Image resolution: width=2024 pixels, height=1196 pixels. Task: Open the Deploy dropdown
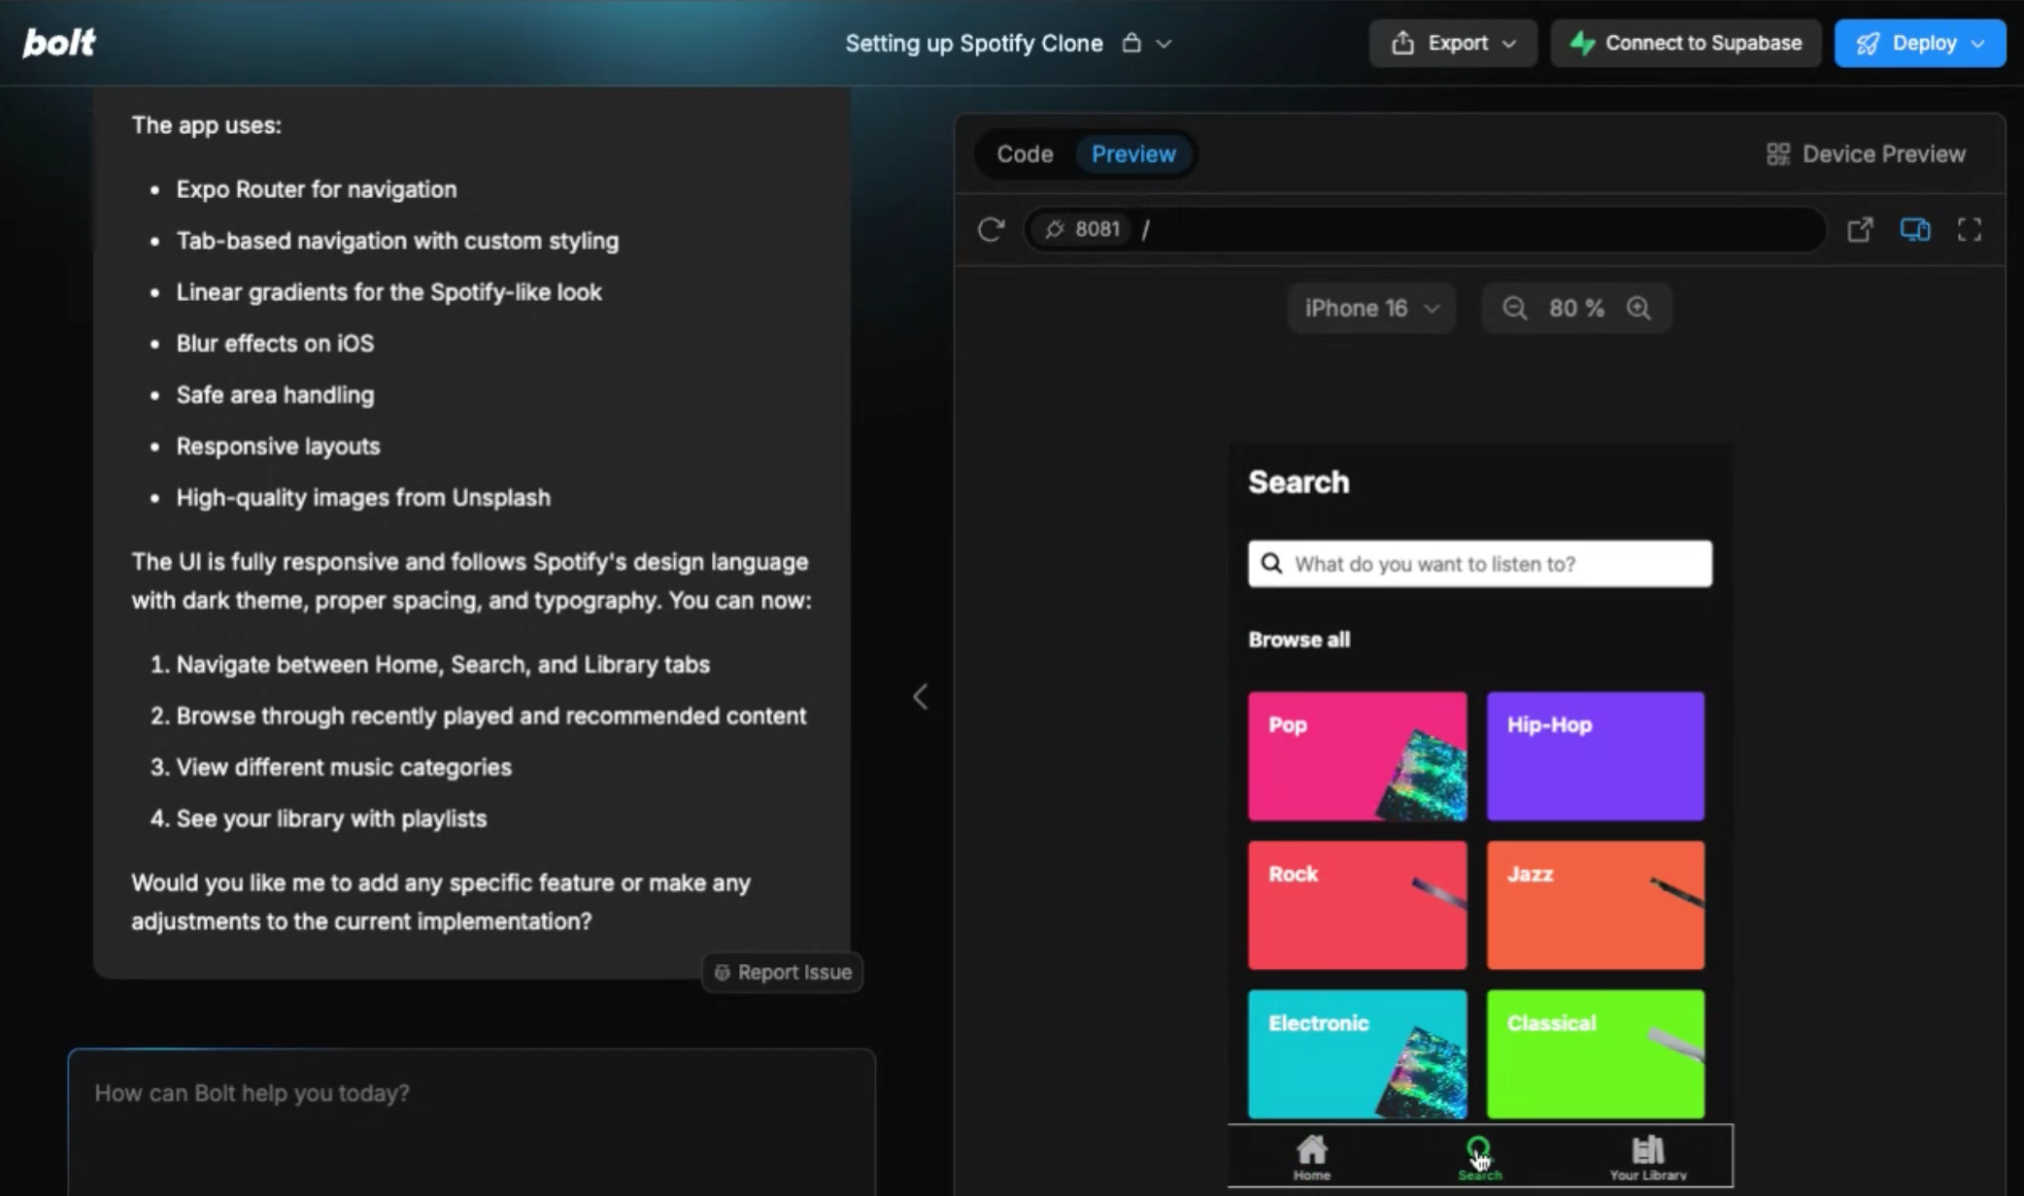1919,43
